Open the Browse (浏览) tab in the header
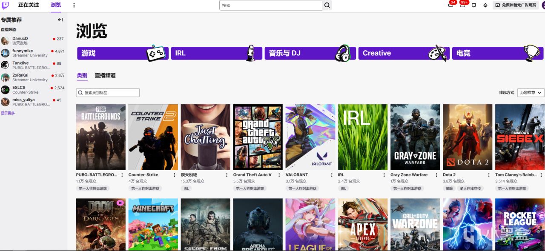 [x=56, y=5]
